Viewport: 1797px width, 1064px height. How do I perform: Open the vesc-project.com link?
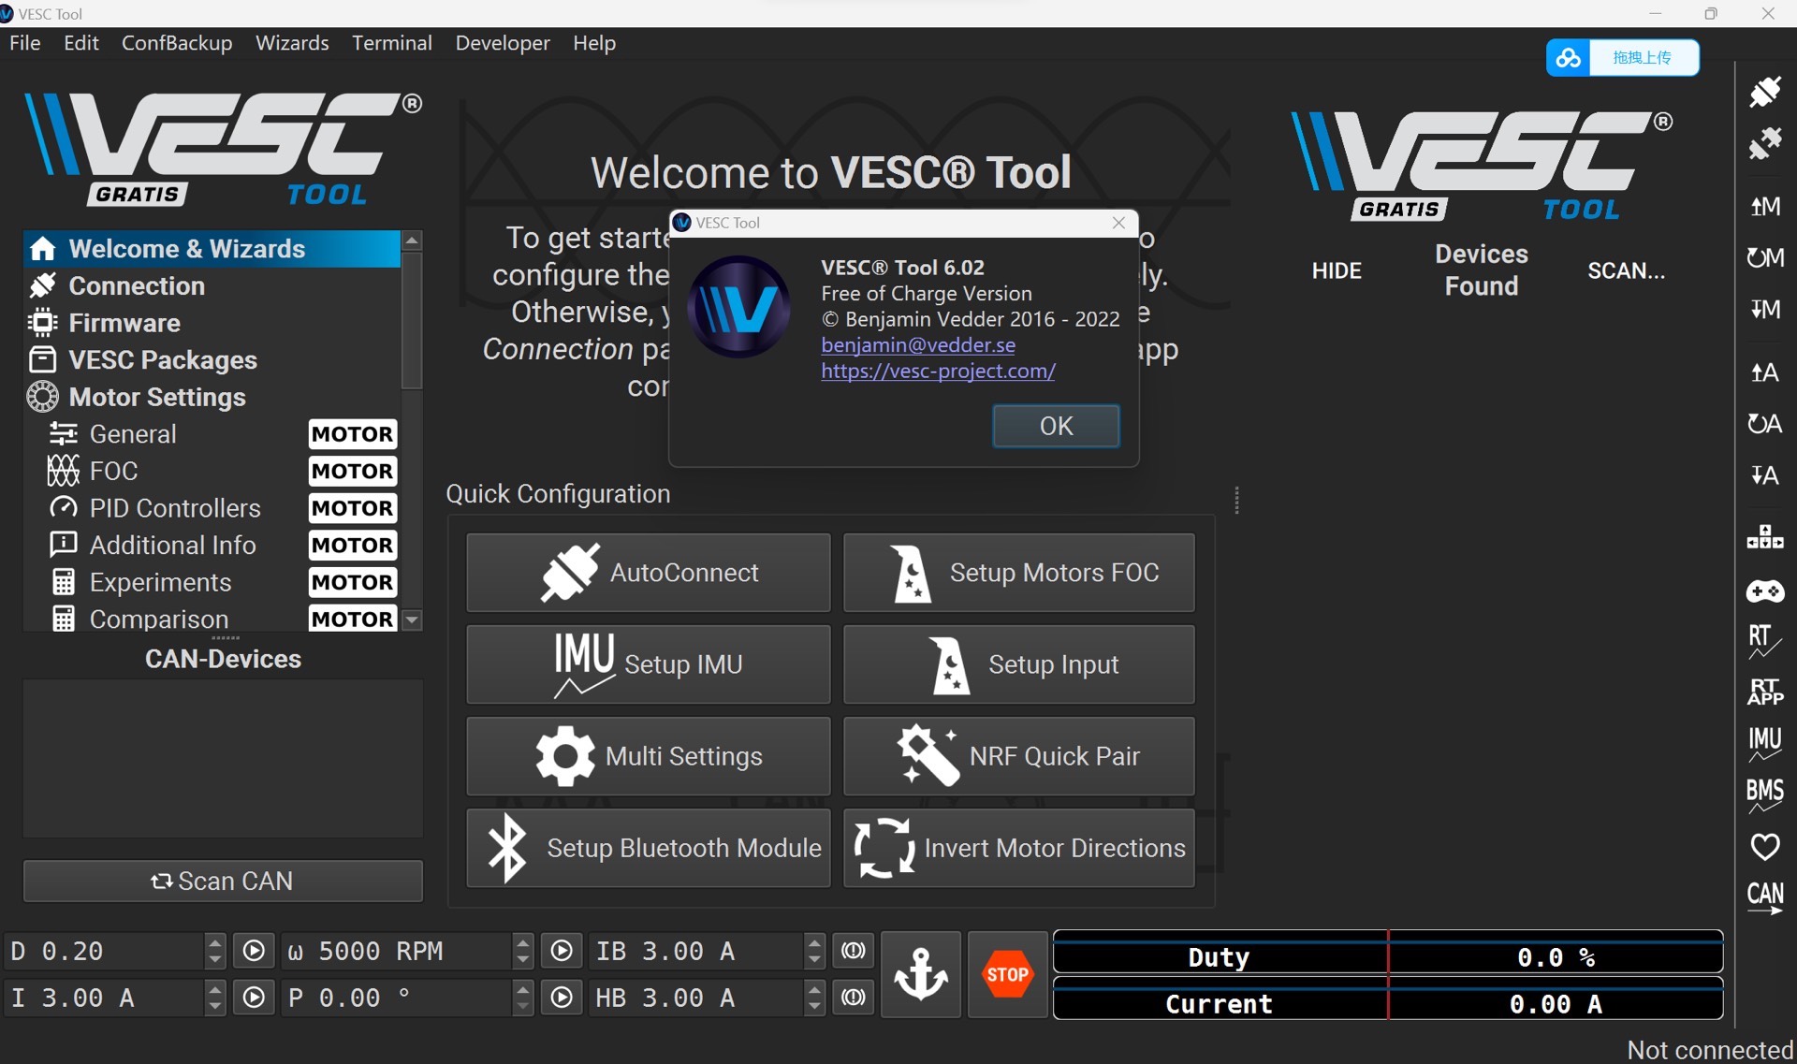click(x=938, y=372)
